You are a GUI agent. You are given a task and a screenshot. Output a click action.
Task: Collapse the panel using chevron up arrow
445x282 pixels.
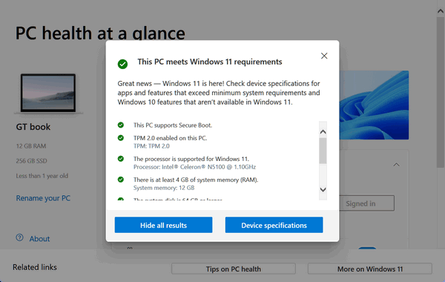[x=397, y=165]
